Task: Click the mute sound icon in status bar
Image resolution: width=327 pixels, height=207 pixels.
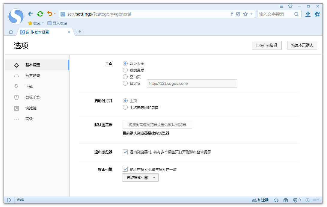Action: point(276,200)
